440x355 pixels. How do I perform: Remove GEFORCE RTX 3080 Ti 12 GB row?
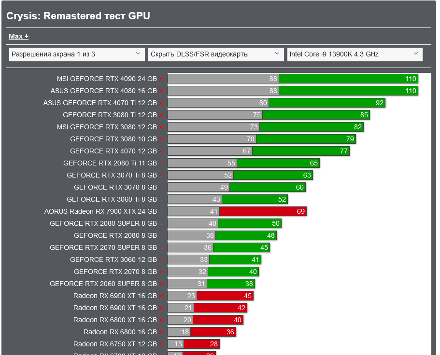pos(161,115)
